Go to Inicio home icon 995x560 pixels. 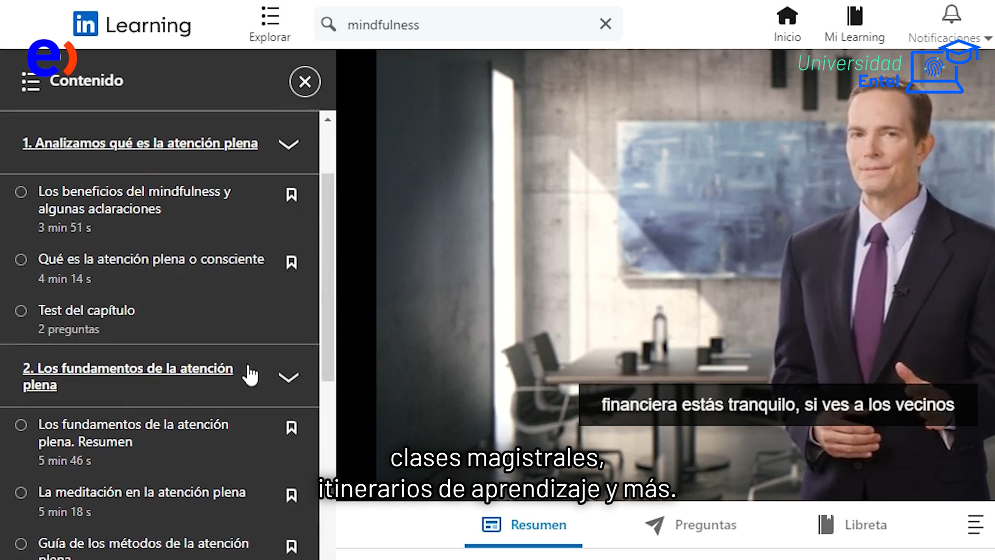point(787,17)
